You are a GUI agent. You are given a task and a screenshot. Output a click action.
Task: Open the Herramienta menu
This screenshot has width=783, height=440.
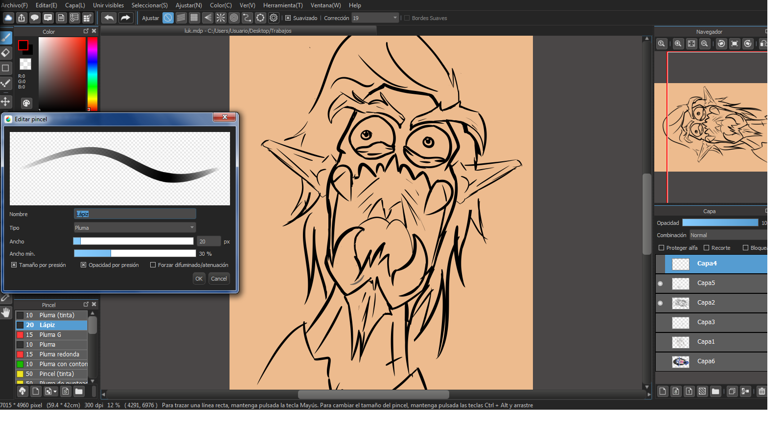point(283,5)
